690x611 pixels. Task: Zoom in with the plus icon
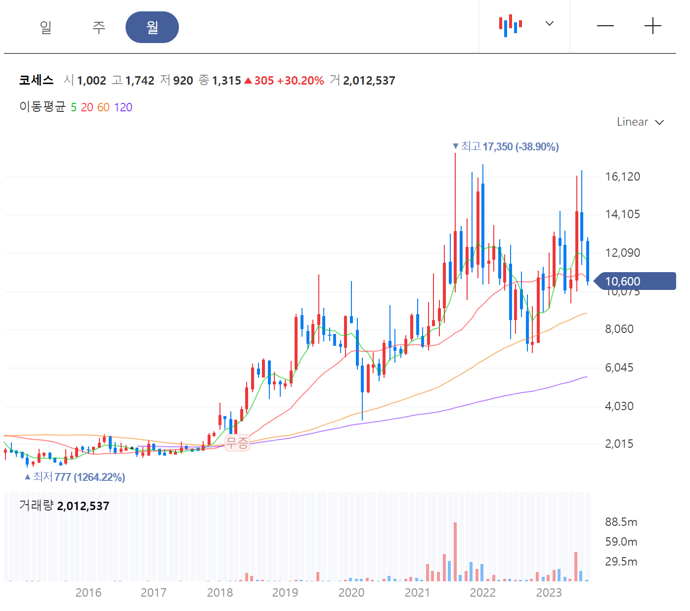tap(653, 26)
